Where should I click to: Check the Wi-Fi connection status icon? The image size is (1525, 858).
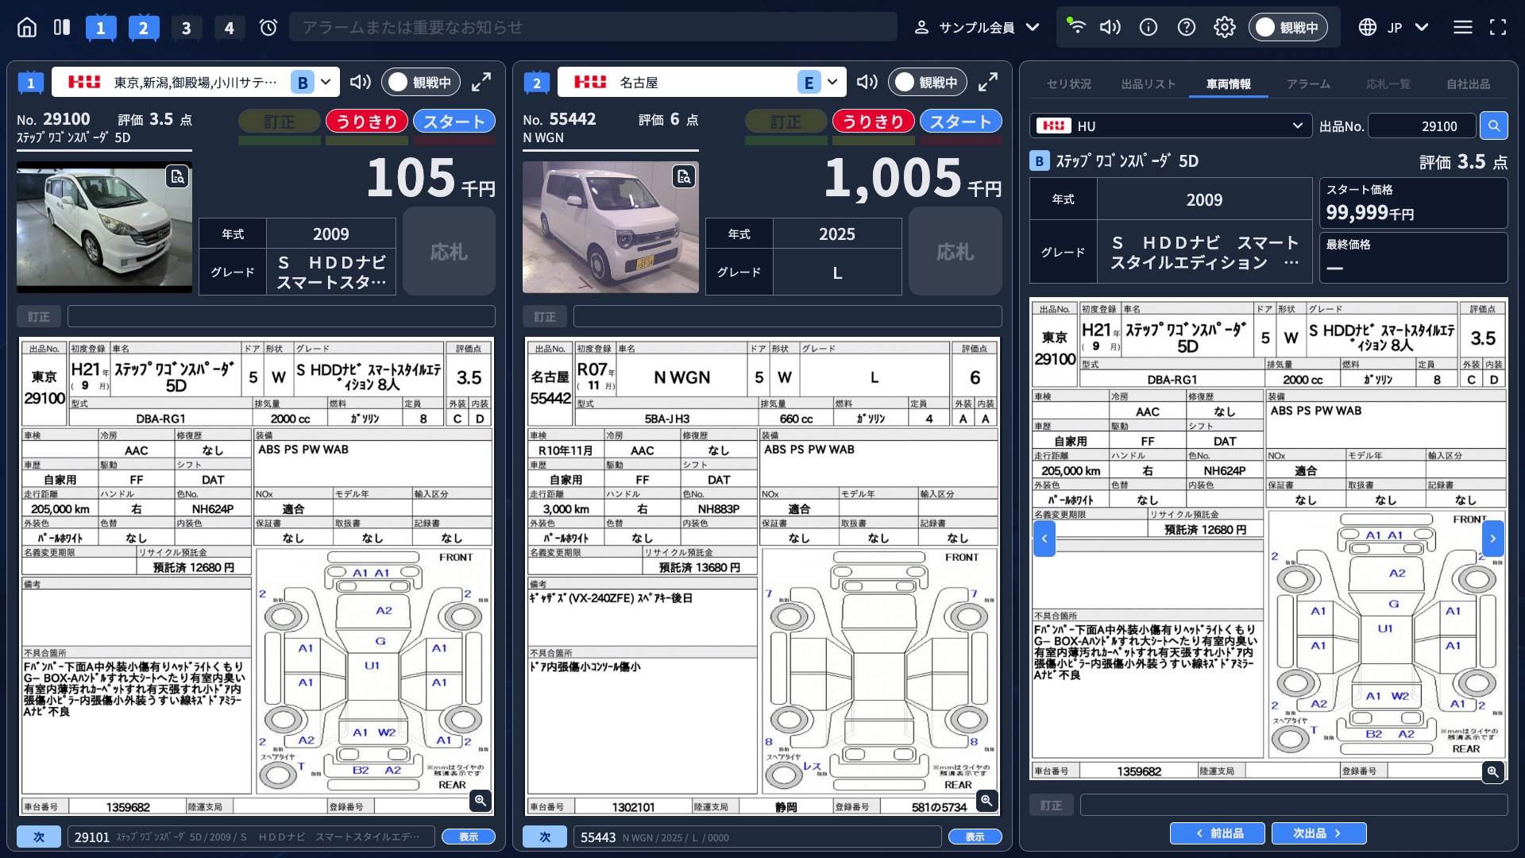(x=1075, y=26)
